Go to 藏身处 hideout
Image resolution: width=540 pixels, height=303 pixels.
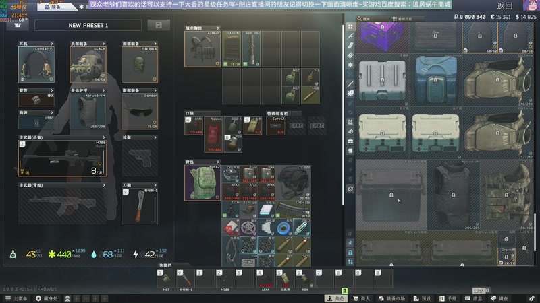(47, 298)
